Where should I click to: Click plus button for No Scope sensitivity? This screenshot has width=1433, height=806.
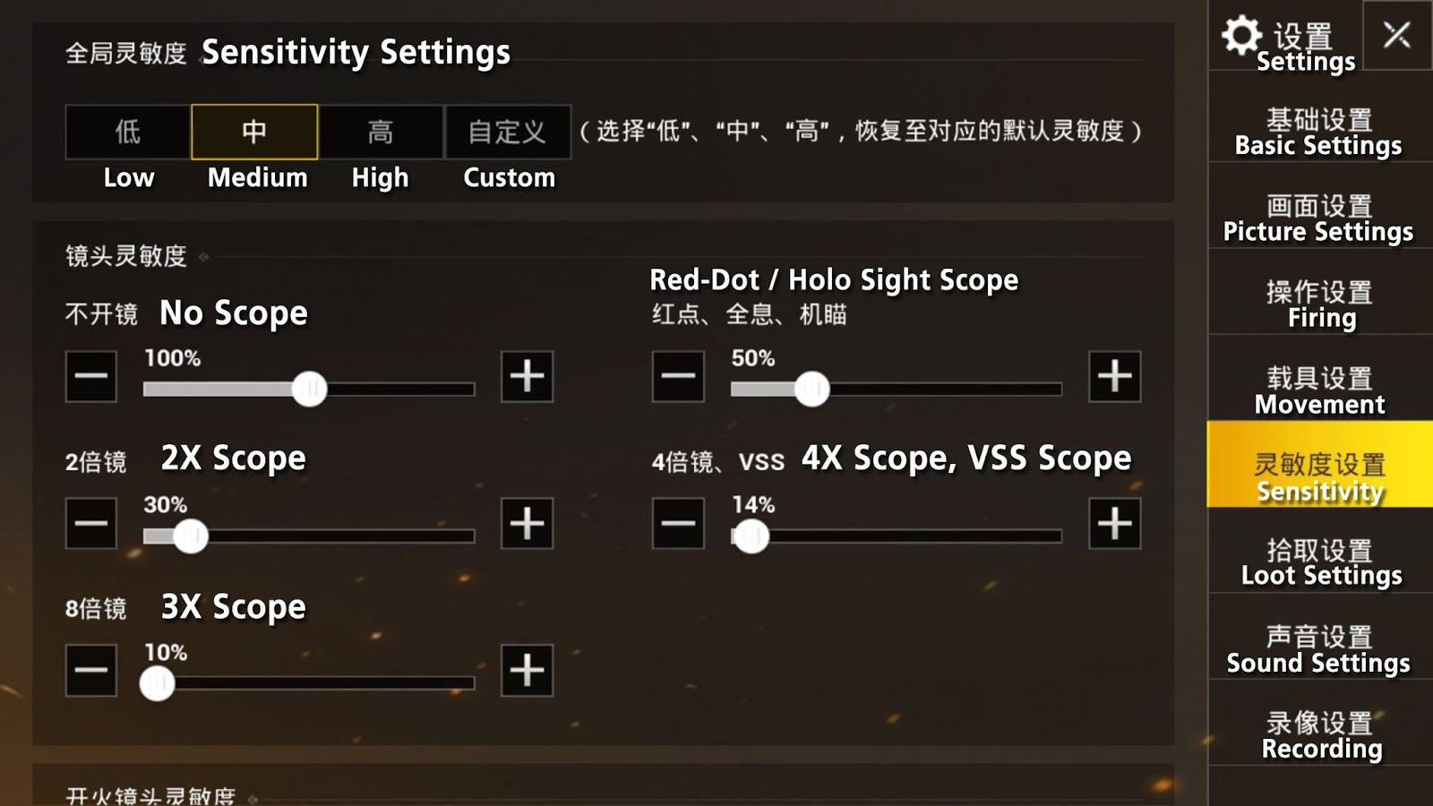(x=527, y=376)
